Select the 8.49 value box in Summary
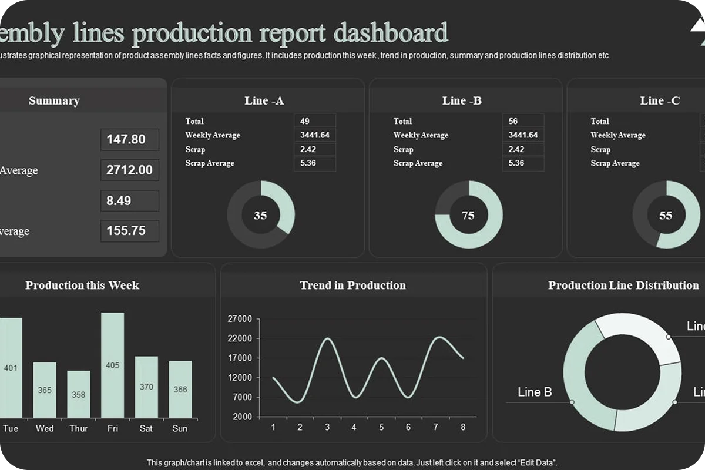The width and height of the screenshot is (705, 470). coord(130,201)
